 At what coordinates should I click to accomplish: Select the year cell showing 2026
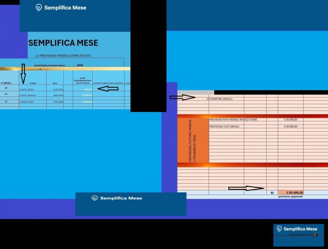click(80, 65)
